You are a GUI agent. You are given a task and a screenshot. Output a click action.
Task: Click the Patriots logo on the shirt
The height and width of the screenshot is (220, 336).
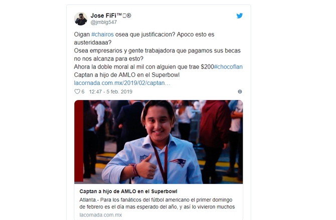[178, 162]
